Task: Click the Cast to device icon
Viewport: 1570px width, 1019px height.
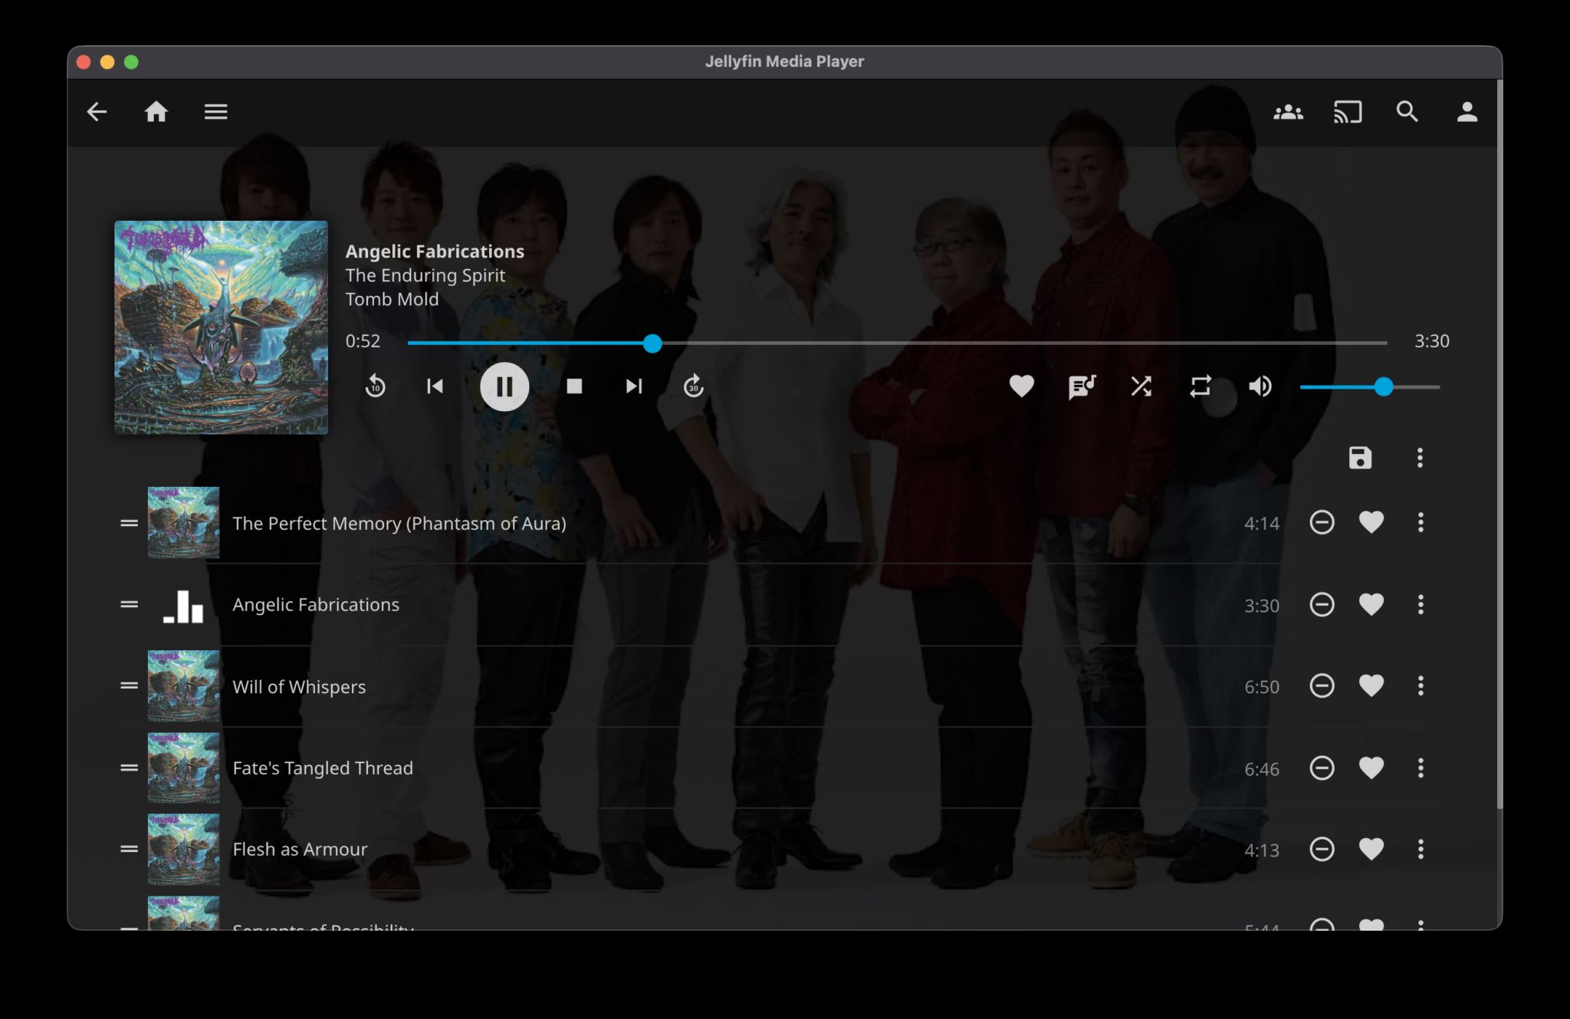Action: (1348, 112)
